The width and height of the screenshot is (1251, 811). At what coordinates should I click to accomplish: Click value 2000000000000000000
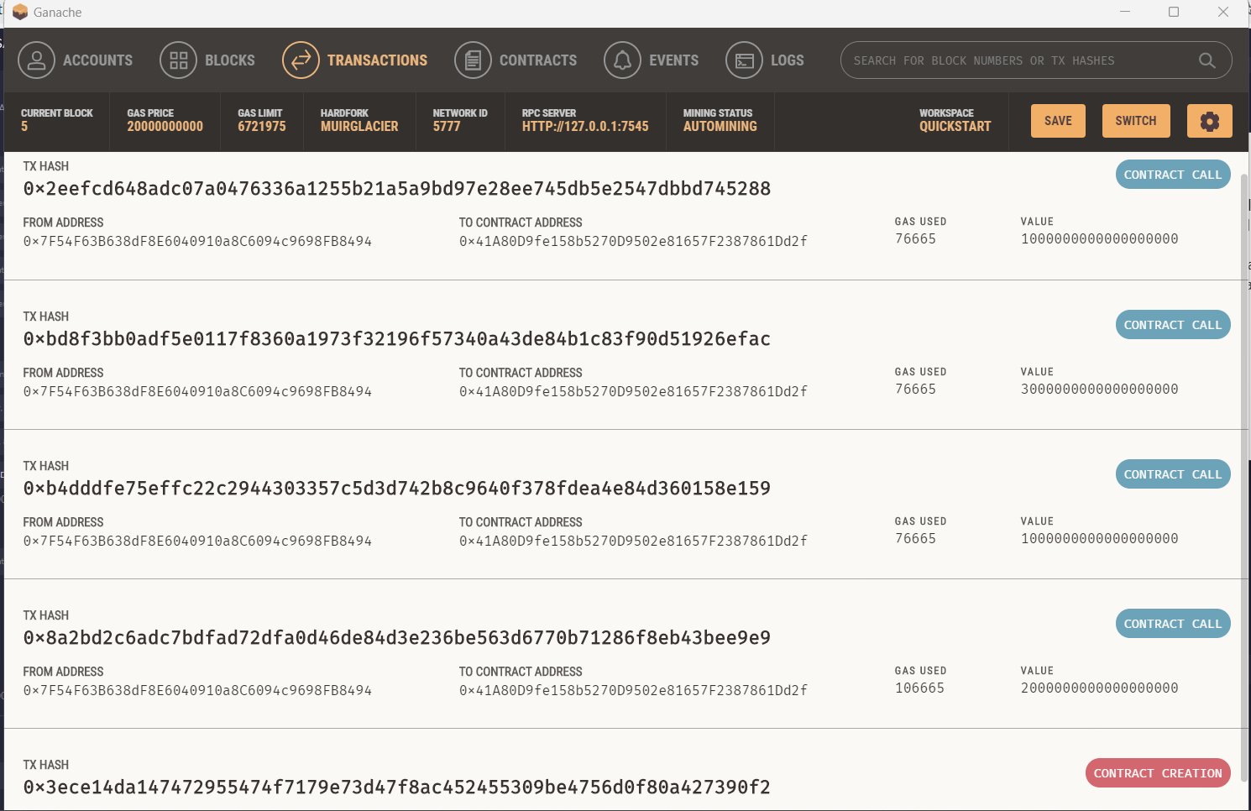coord(1100,688)
